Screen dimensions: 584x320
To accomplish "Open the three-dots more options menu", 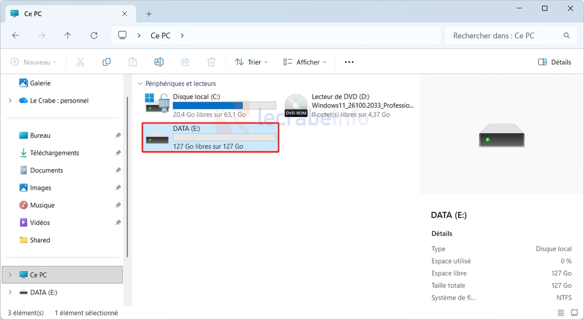I will (349, 62).
